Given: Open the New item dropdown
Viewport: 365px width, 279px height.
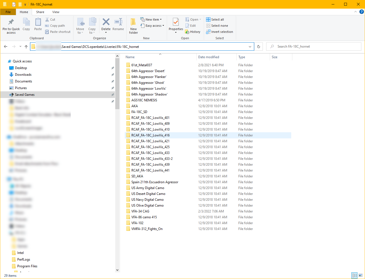Looking at the screenshot, I should [x=151, y=19].
